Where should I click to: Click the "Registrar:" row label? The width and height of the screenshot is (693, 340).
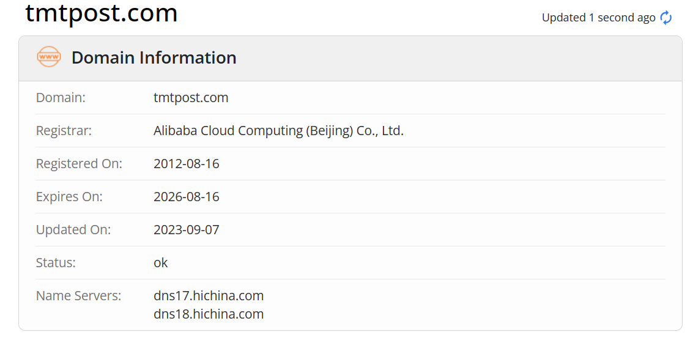pos(64,131)
